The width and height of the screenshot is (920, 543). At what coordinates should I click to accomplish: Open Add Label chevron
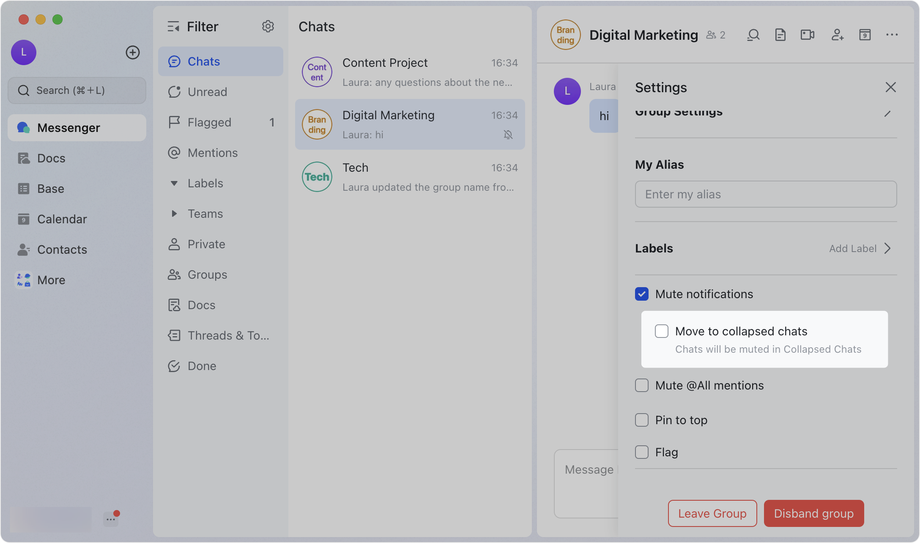pos(887,248)
